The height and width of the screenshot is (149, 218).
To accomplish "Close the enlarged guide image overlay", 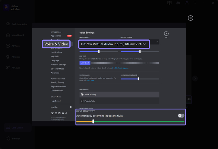I will tap(191, 18).
